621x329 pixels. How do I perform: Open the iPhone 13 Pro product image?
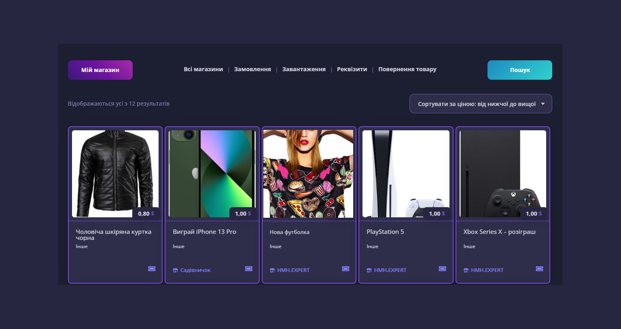pyautogui.click(x=212, y=174)
